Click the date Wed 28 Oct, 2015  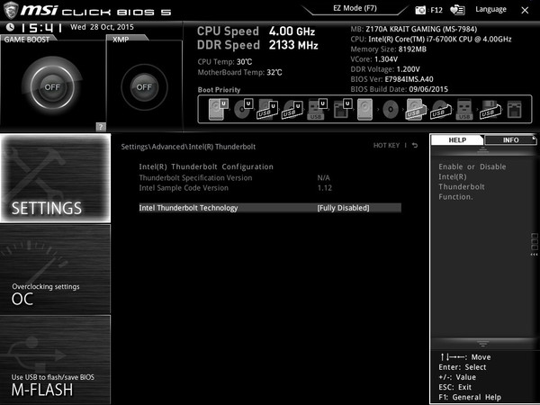click(x=102, y=27)
